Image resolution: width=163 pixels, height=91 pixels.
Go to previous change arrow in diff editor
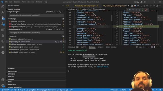(x=138, y=6)
